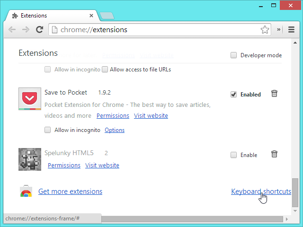The image size is (303, 227).
Task: Visit website for Save to Pocket
Action: [x=151, y=115]
